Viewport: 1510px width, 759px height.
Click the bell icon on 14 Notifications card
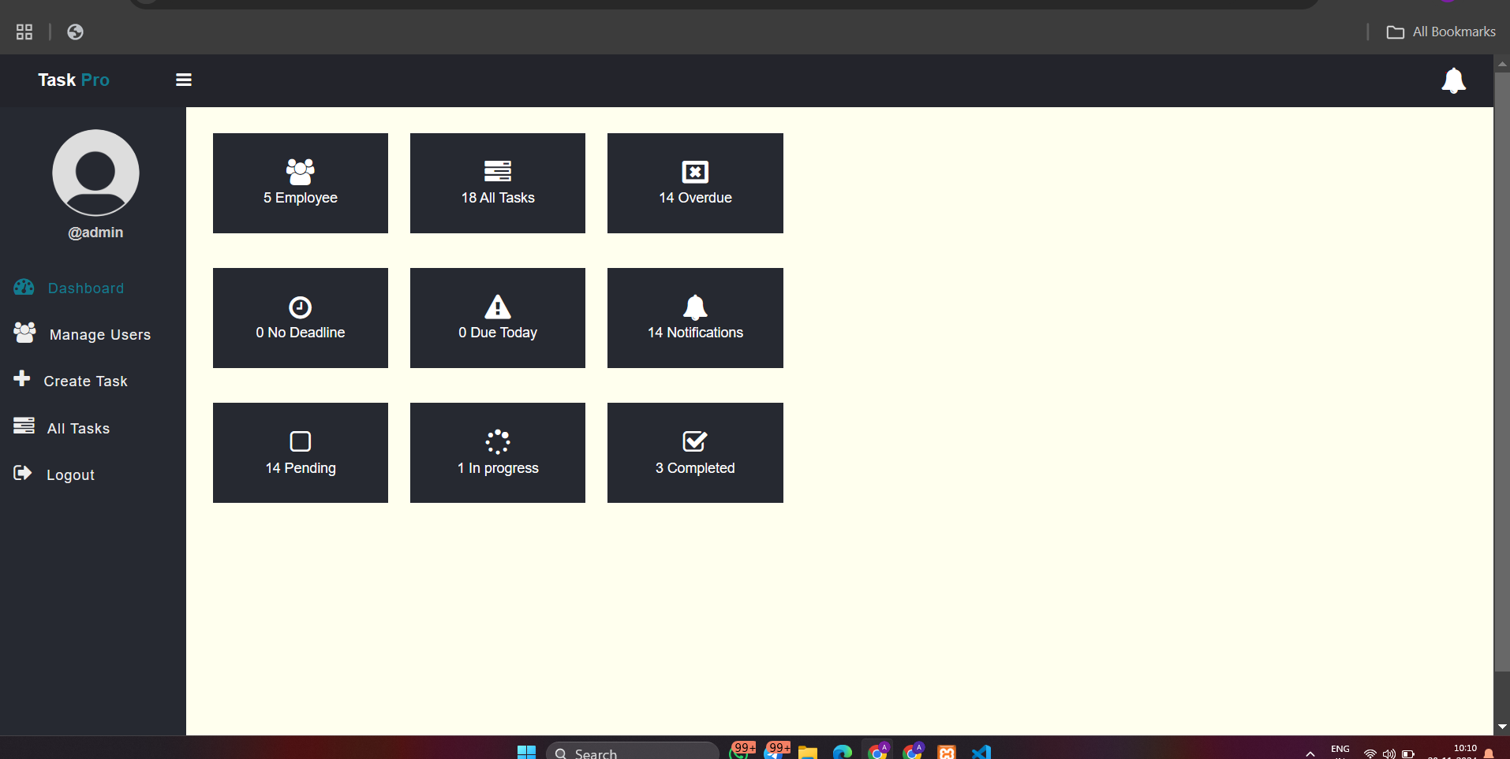coord(694,307)
